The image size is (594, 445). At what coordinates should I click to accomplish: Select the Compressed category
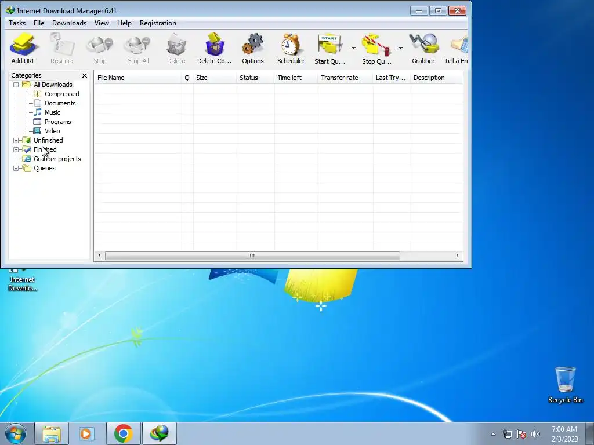point(61,94)
